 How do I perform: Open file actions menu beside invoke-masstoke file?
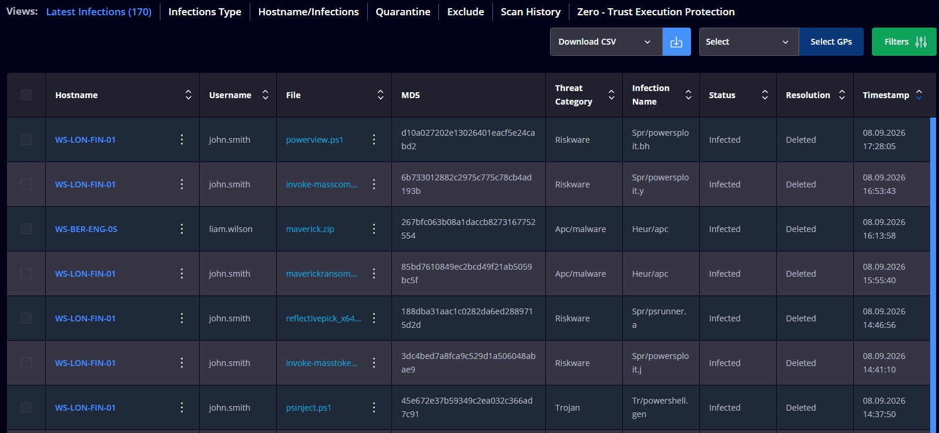[x=374, y=362]
